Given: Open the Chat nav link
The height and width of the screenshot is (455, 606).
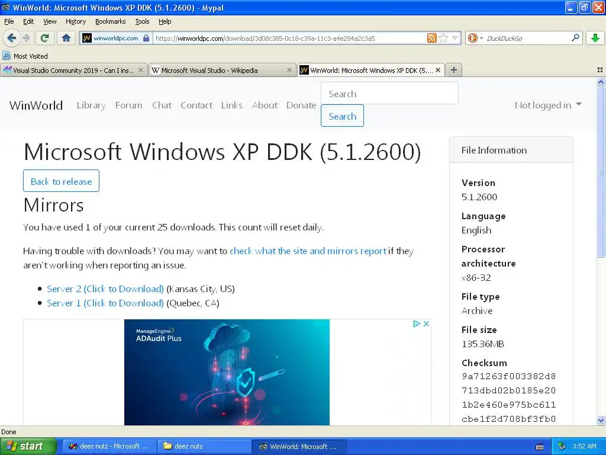Looking at the screenshot, I should pyautogui.click(x=162, y=105).
